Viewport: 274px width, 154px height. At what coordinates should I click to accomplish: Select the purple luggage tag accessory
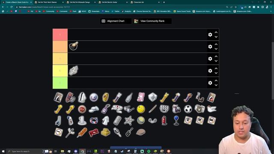106,109
